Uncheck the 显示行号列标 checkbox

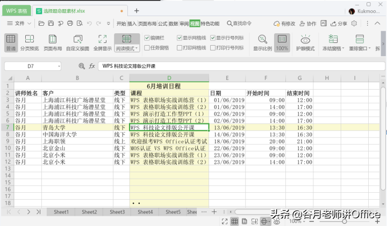[x=213, y=38]
